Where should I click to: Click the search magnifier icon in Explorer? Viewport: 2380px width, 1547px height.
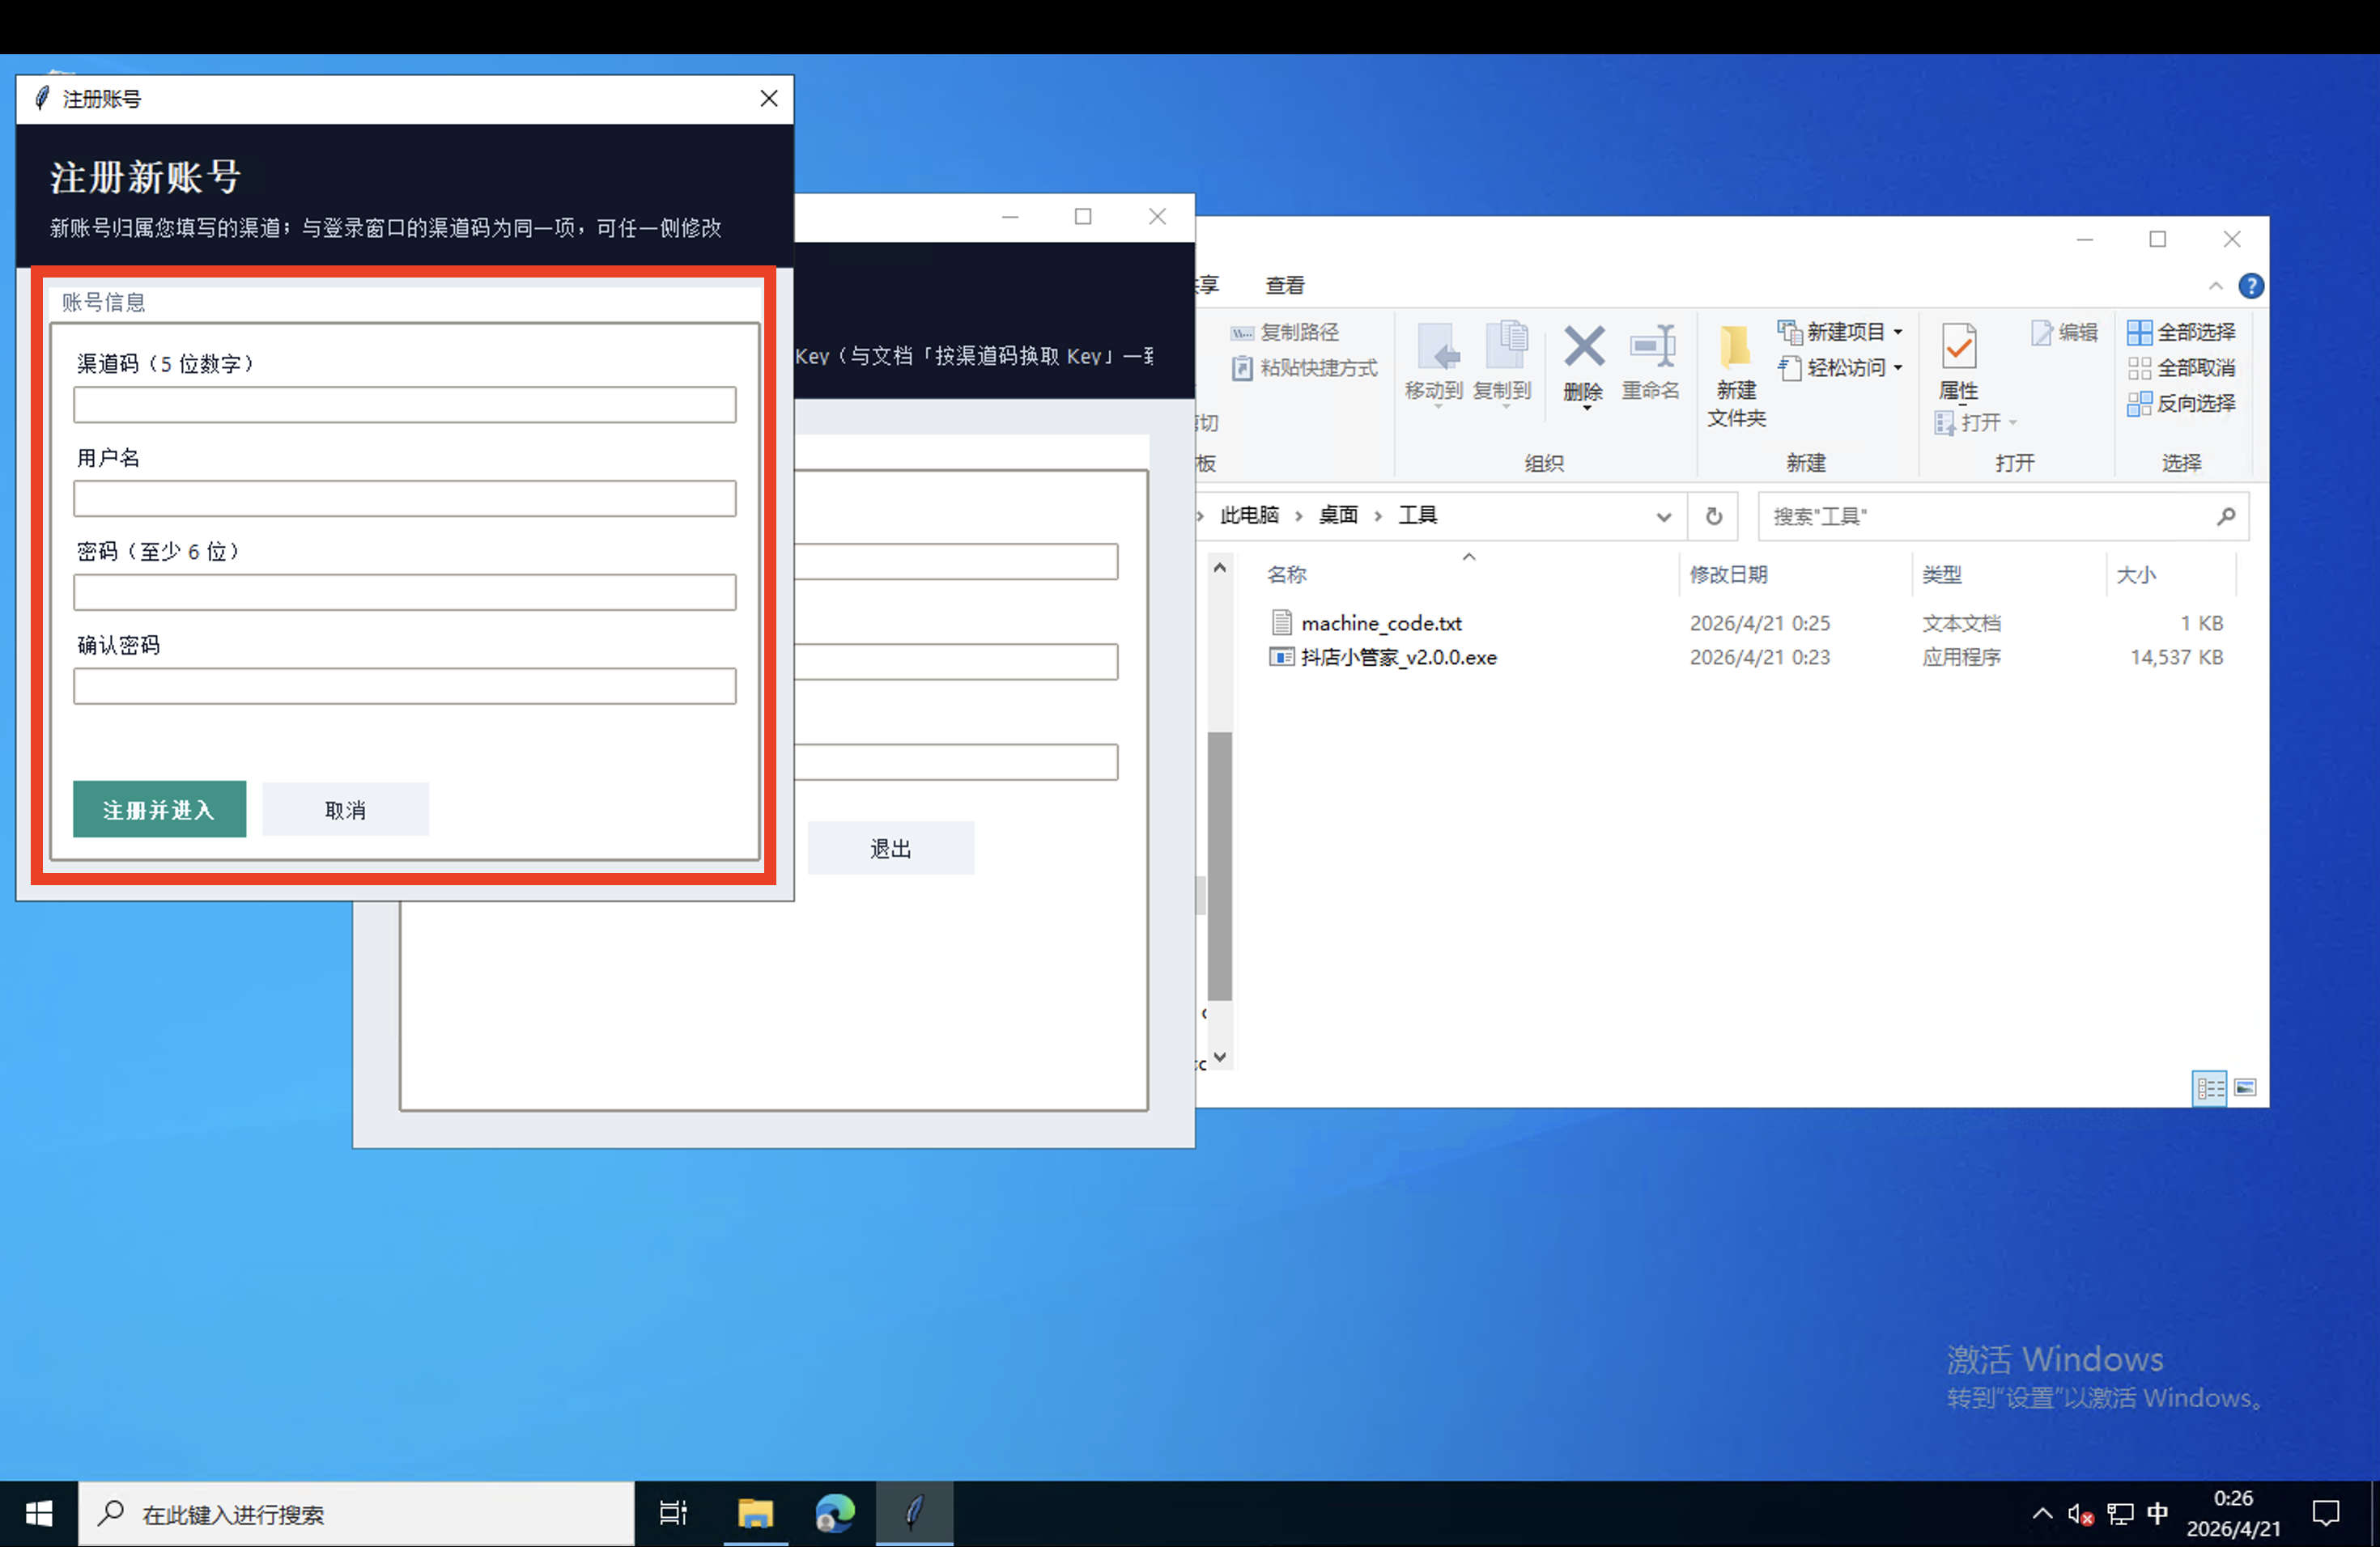(x=2226, y=517)
